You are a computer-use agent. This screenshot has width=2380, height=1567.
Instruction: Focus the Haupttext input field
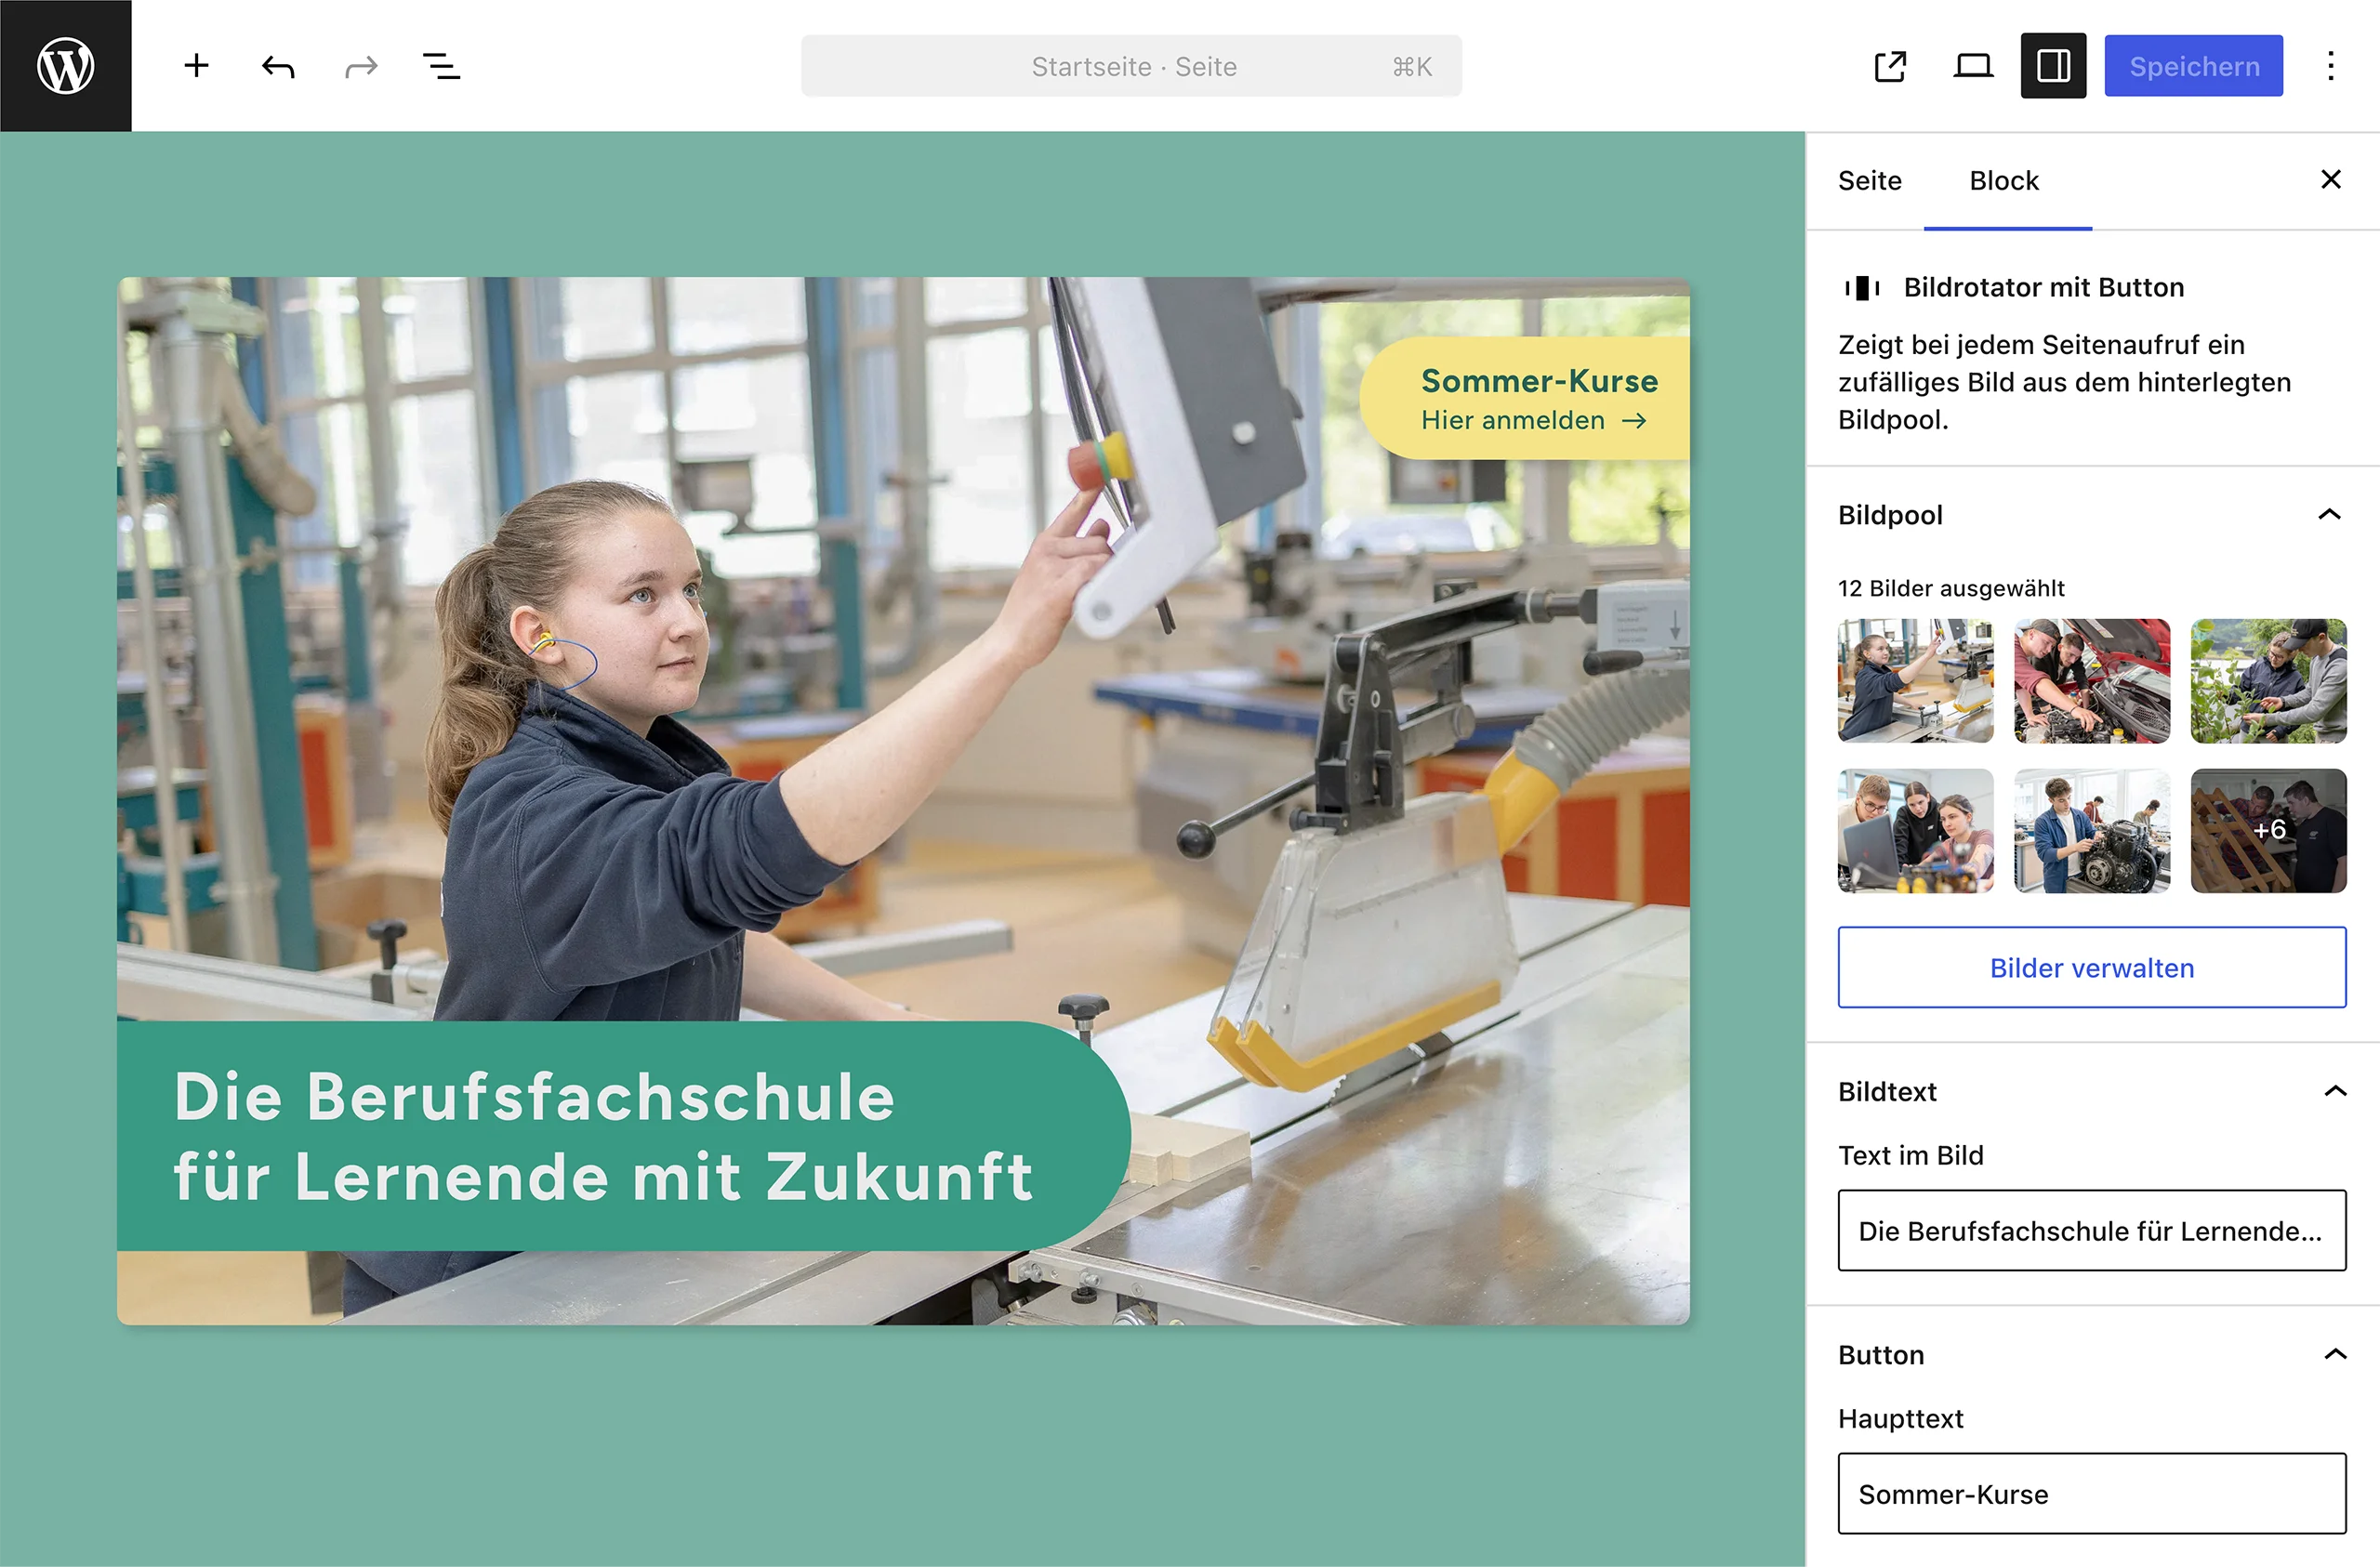2092,1493
